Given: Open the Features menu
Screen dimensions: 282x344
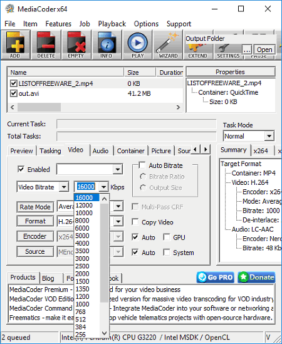Looking at the screenshot, I should tap(58, 24).
